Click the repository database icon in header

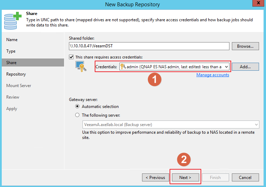coord(13,21)
